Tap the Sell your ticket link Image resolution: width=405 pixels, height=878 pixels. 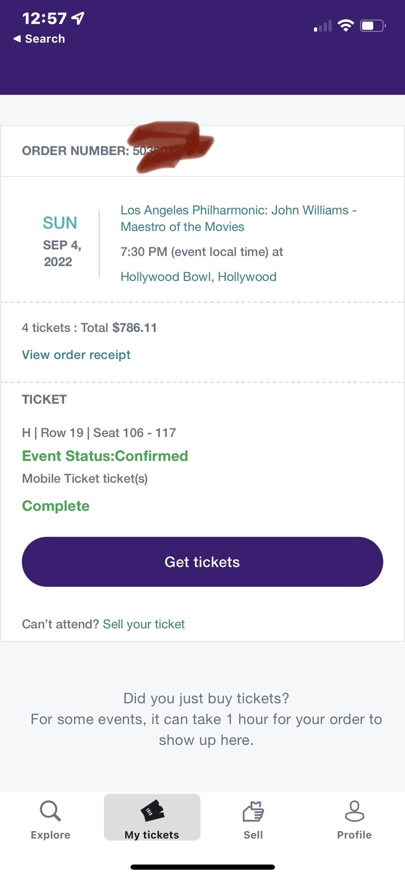[x=144, y=624]
